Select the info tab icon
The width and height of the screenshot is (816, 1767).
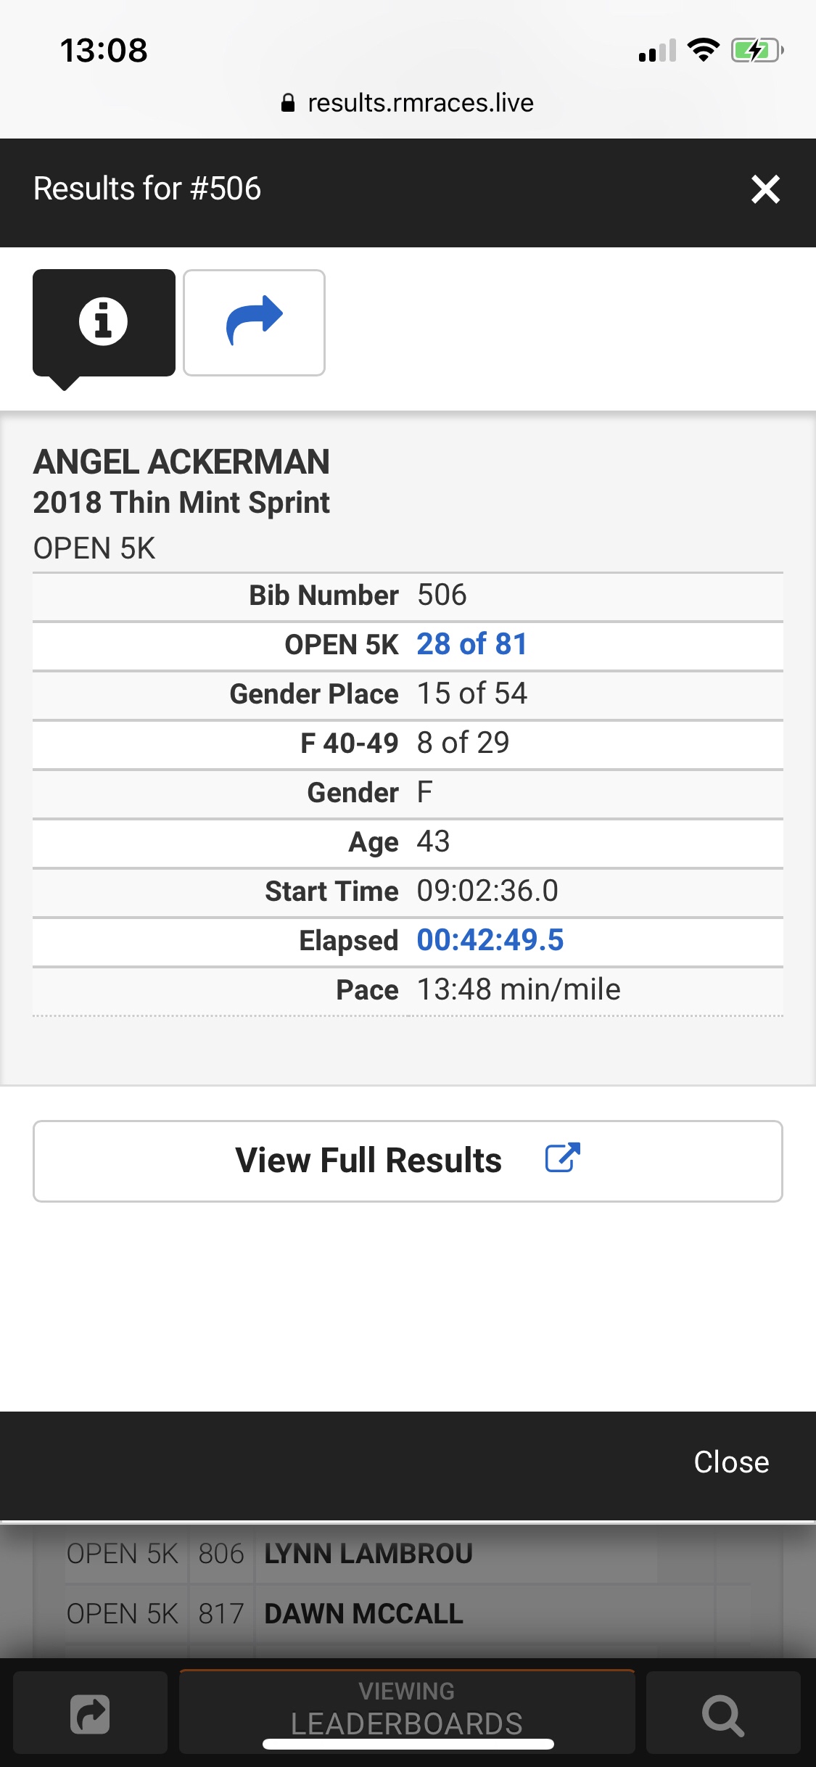[x=104, y=322]
